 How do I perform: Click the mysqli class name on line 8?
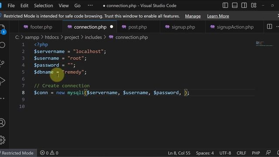coord(75,92)
